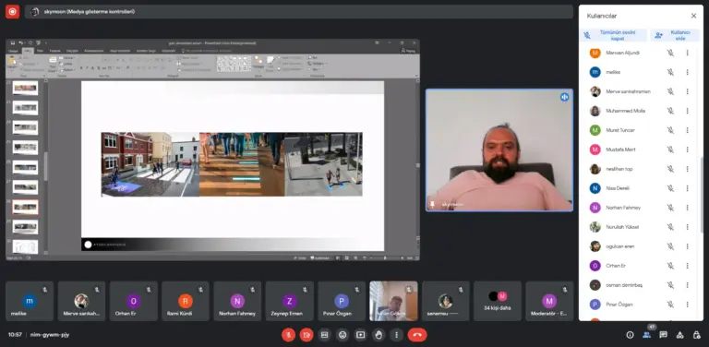The height and width of the screenshot is (347, 709).
Task: Mute icon for neslihan top
Action: click(670, 169)
